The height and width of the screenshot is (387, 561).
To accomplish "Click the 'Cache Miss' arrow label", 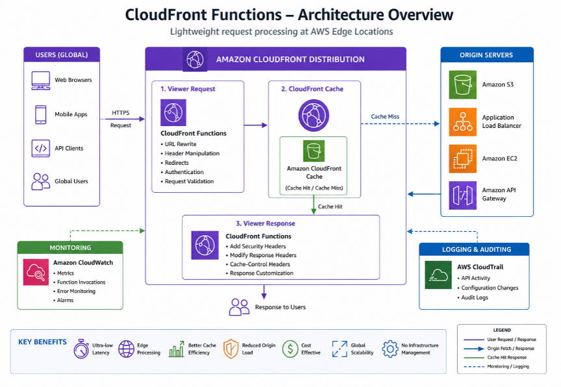I will tap(385, 116).
